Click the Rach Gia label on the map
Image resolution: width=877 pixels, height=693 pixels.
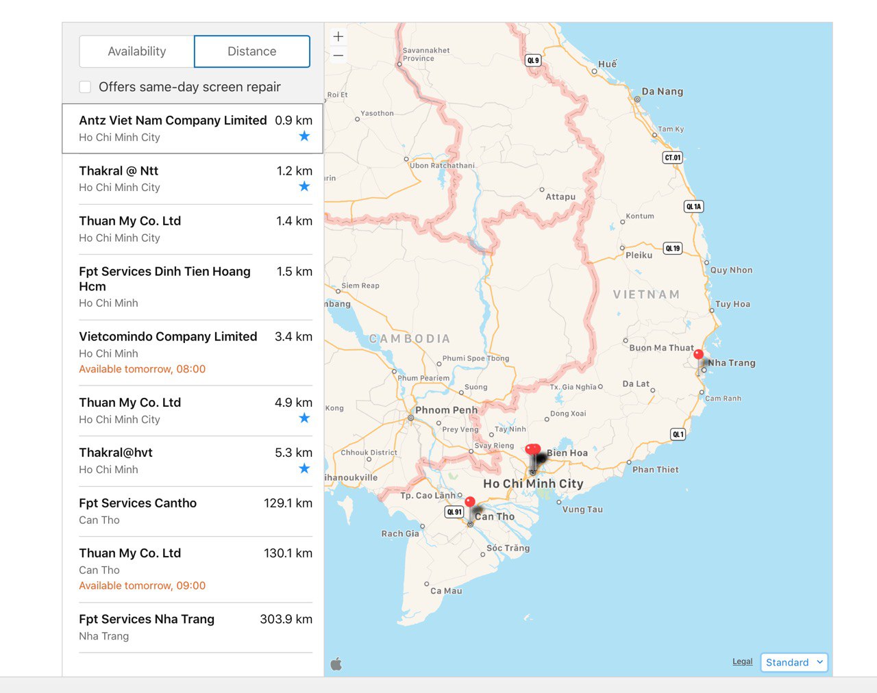click(400, 534)
